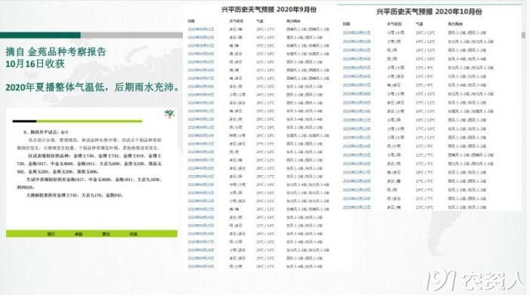Click the embedded 陕西兴平试点 report thumbnail
This screenshot has width=529, height=295.
click(x=91, y=173)
